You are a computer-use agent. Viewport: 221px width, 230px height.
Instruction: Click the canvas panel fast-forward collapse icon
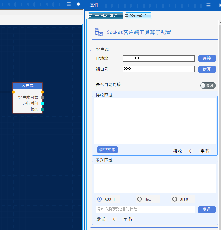click(78, 4)
